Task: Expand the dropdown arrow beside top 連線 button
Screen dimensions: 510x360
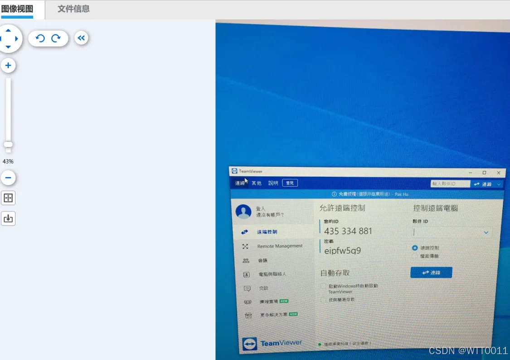Action: (499, 185)
